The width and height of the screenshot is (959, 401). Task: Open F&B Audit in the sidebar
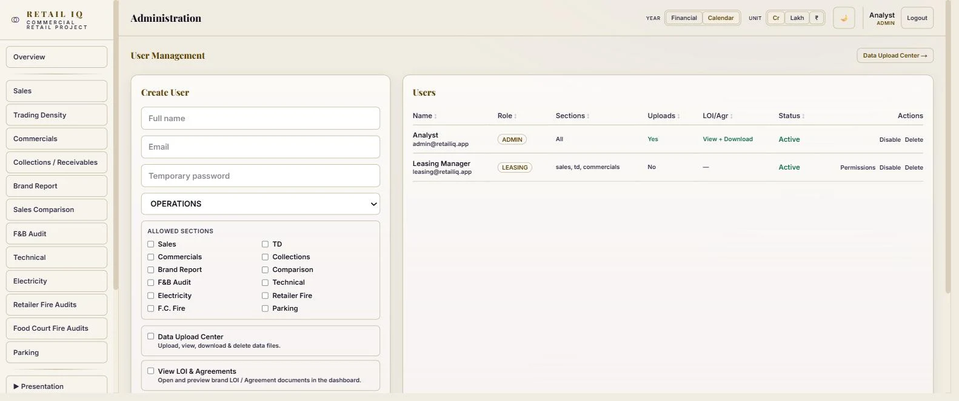coord(56,234)
